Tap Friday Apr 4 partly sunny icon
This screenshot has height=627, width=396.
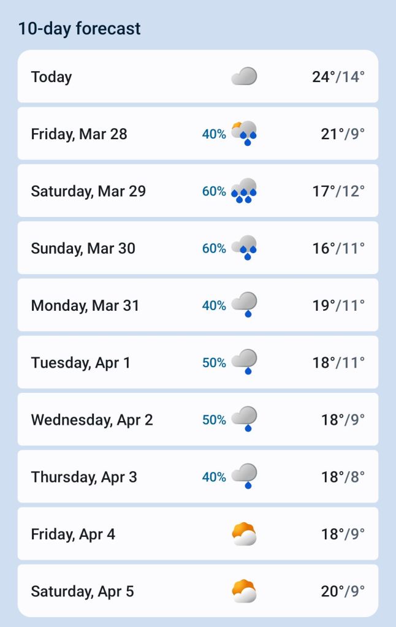244,534
